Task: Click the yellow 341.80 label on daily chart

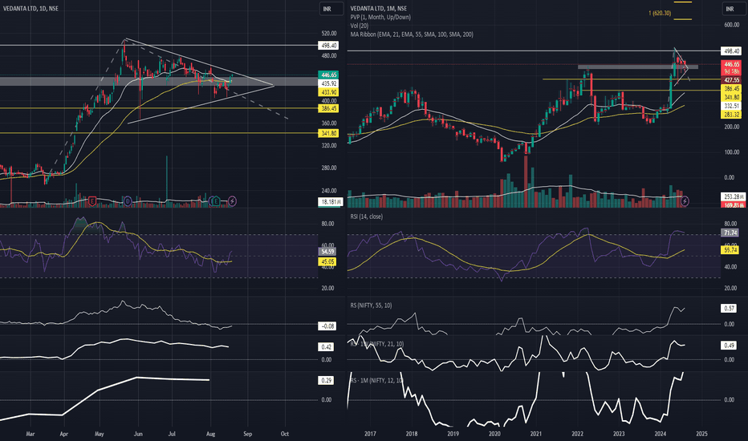Action: 329,133
